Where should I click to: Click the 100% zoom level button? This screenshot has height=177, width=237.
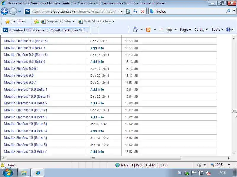pyautogui.click(x=217, y=165)
